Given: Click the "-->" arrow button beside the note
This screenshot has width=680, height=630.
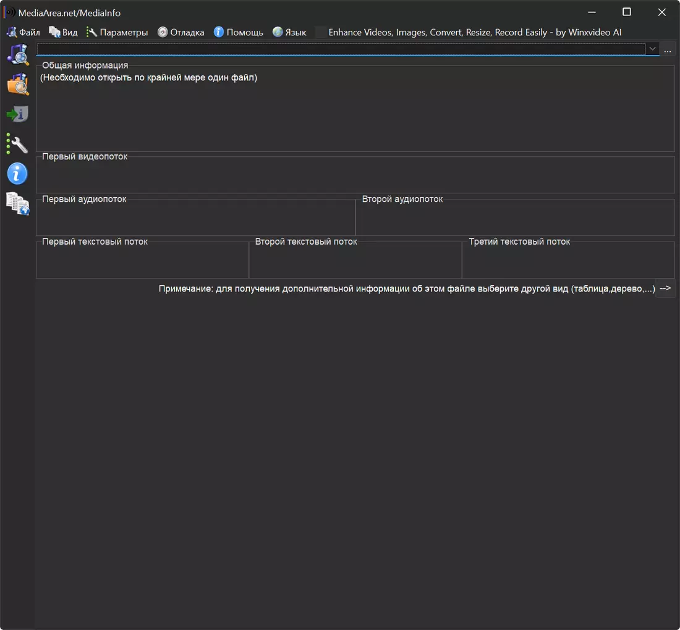Looking at the screenshot, I should click(665, 288).
